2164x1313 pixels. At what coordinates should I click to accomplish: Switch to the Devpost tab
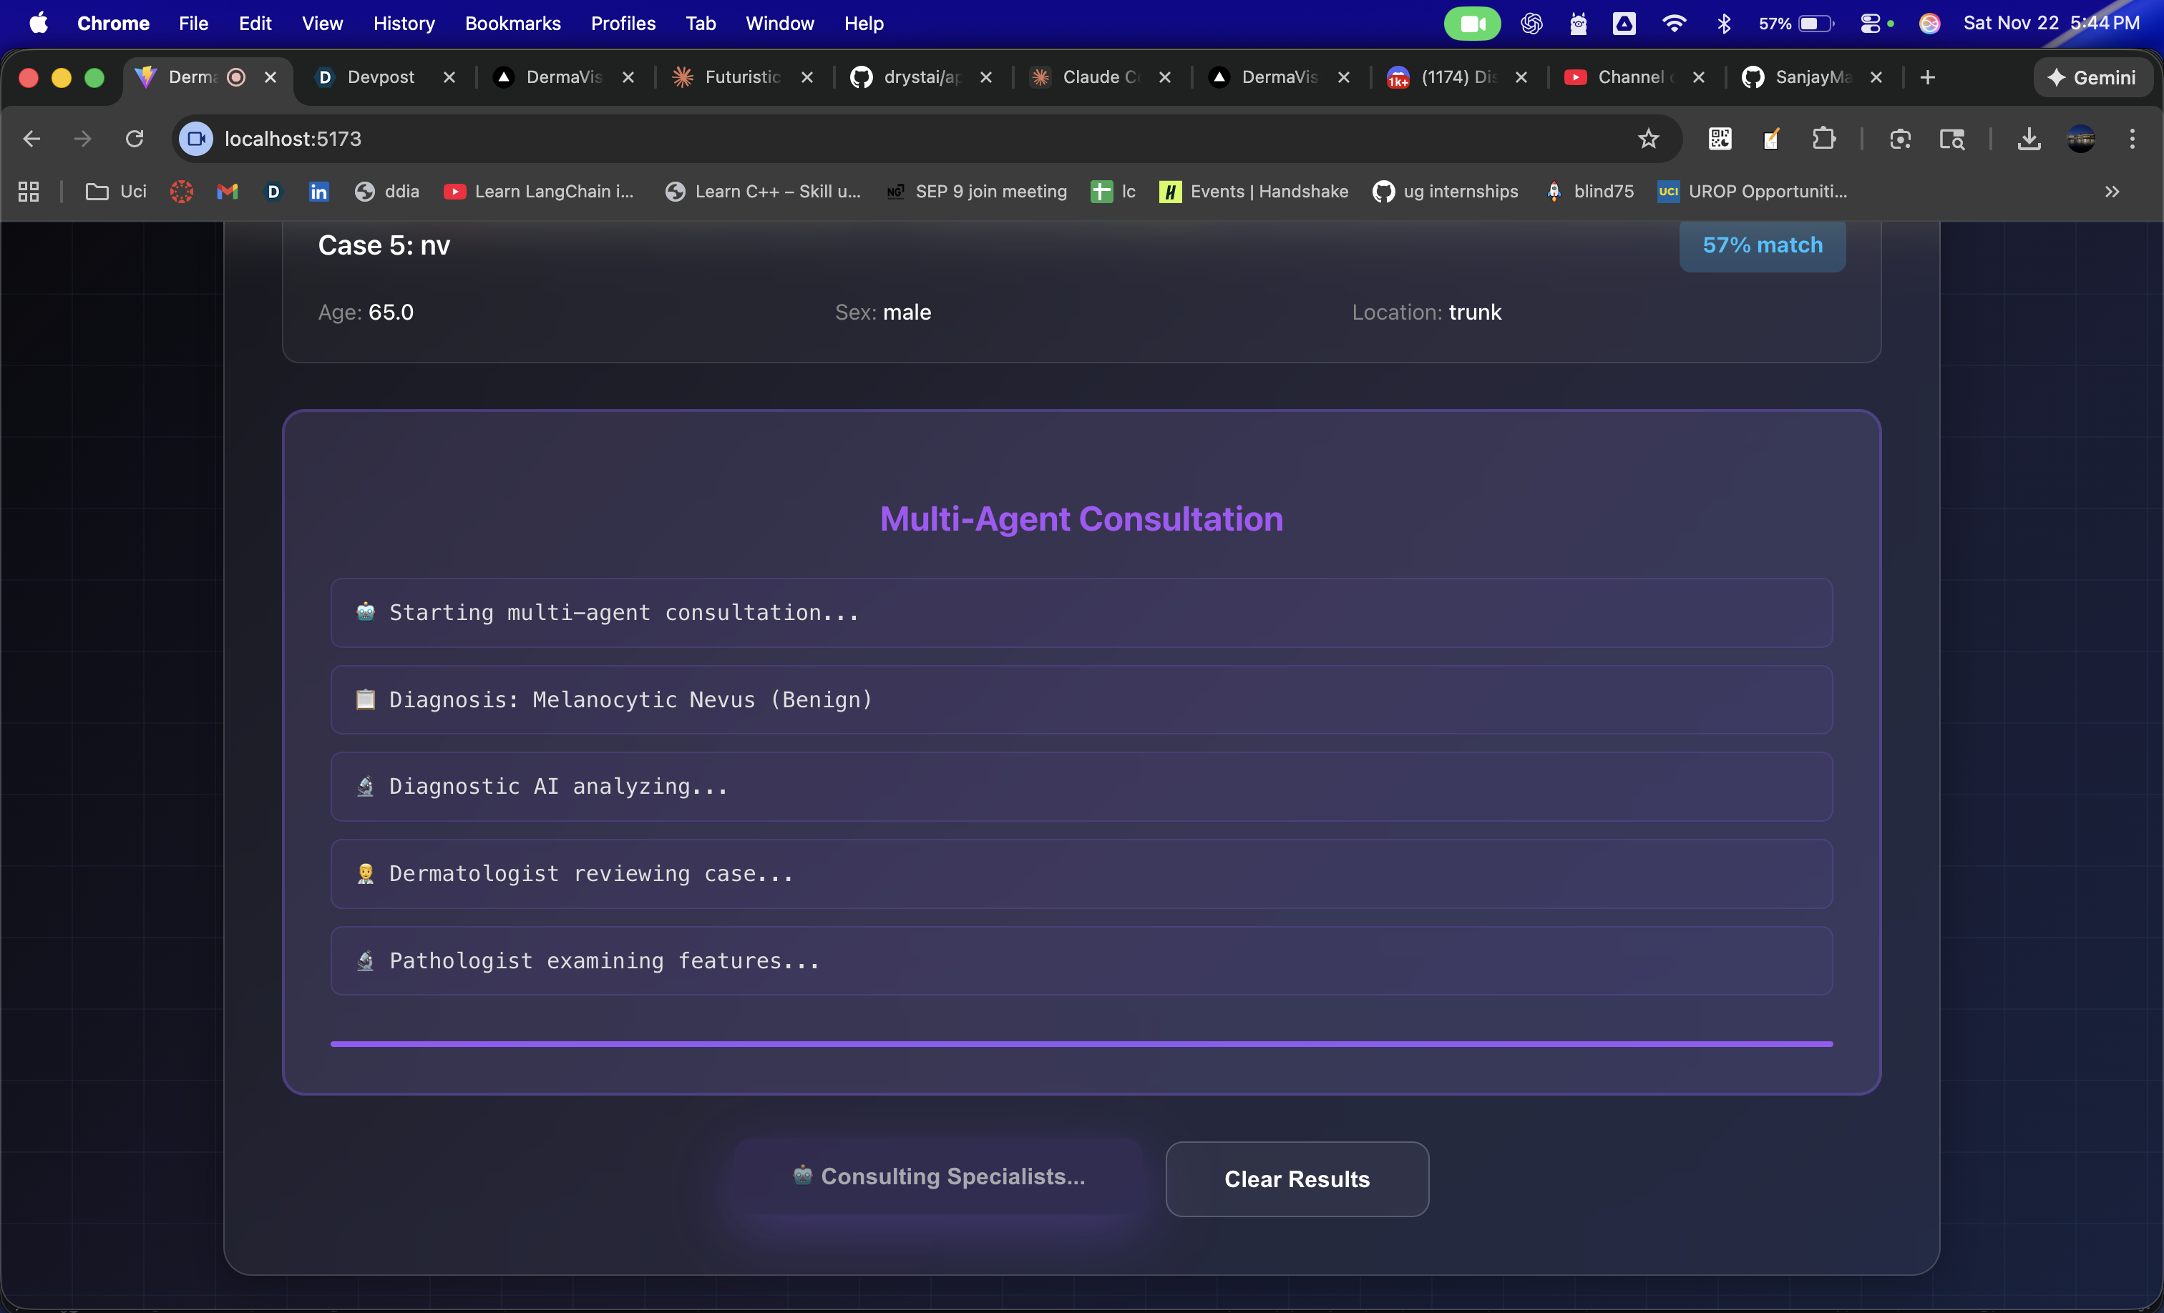379,77
